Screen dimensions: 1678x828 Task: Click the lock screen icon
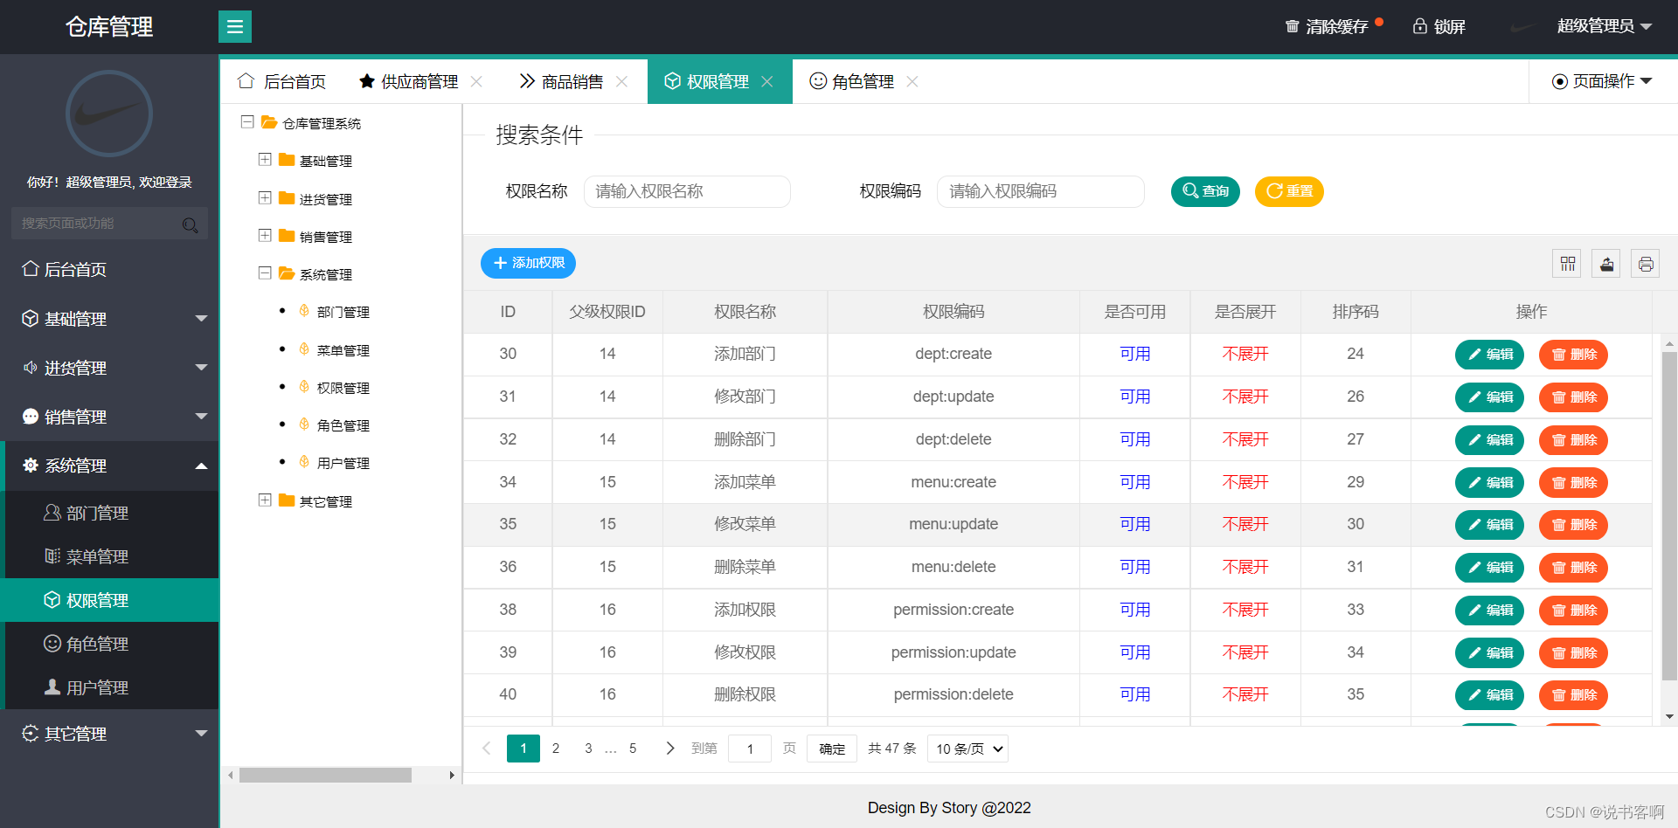coord(1420,26)
